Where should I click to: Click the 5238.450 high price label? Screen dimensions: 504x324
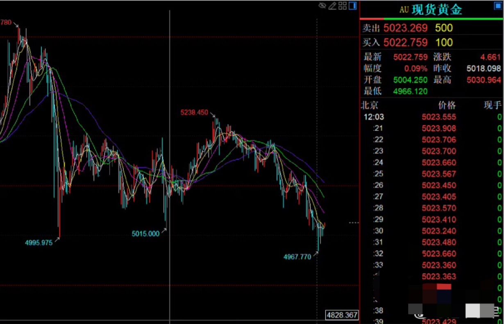(194, 112)
